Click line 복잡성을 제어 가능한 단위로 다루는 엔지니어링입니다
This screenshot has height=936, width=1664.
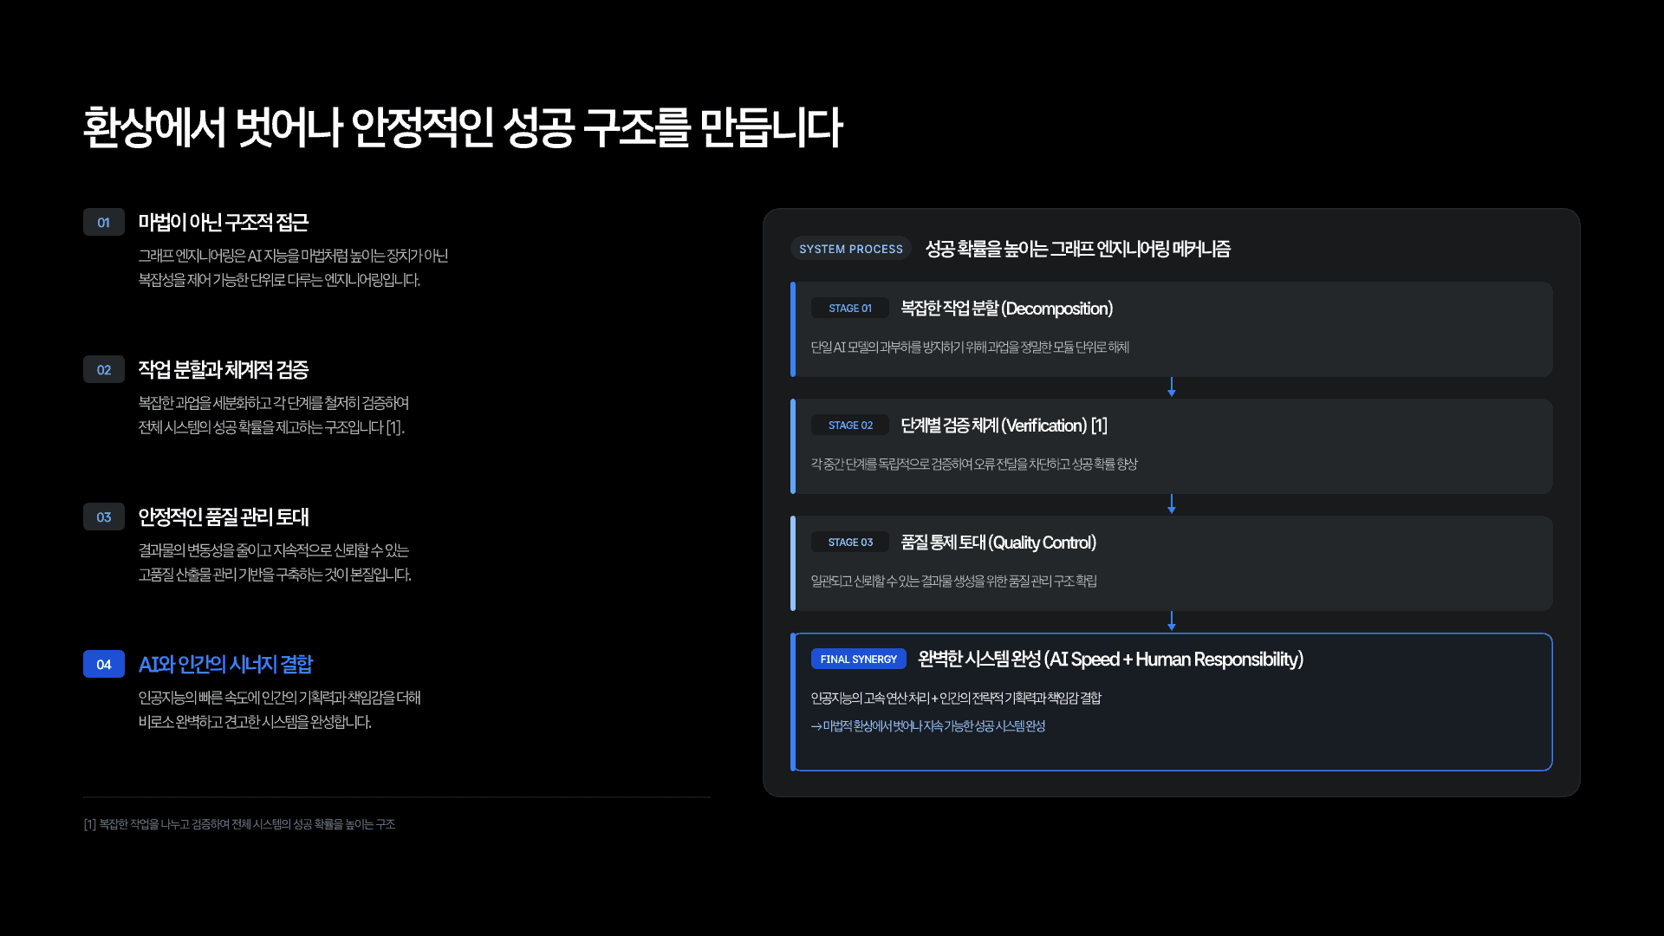point(279,280)
